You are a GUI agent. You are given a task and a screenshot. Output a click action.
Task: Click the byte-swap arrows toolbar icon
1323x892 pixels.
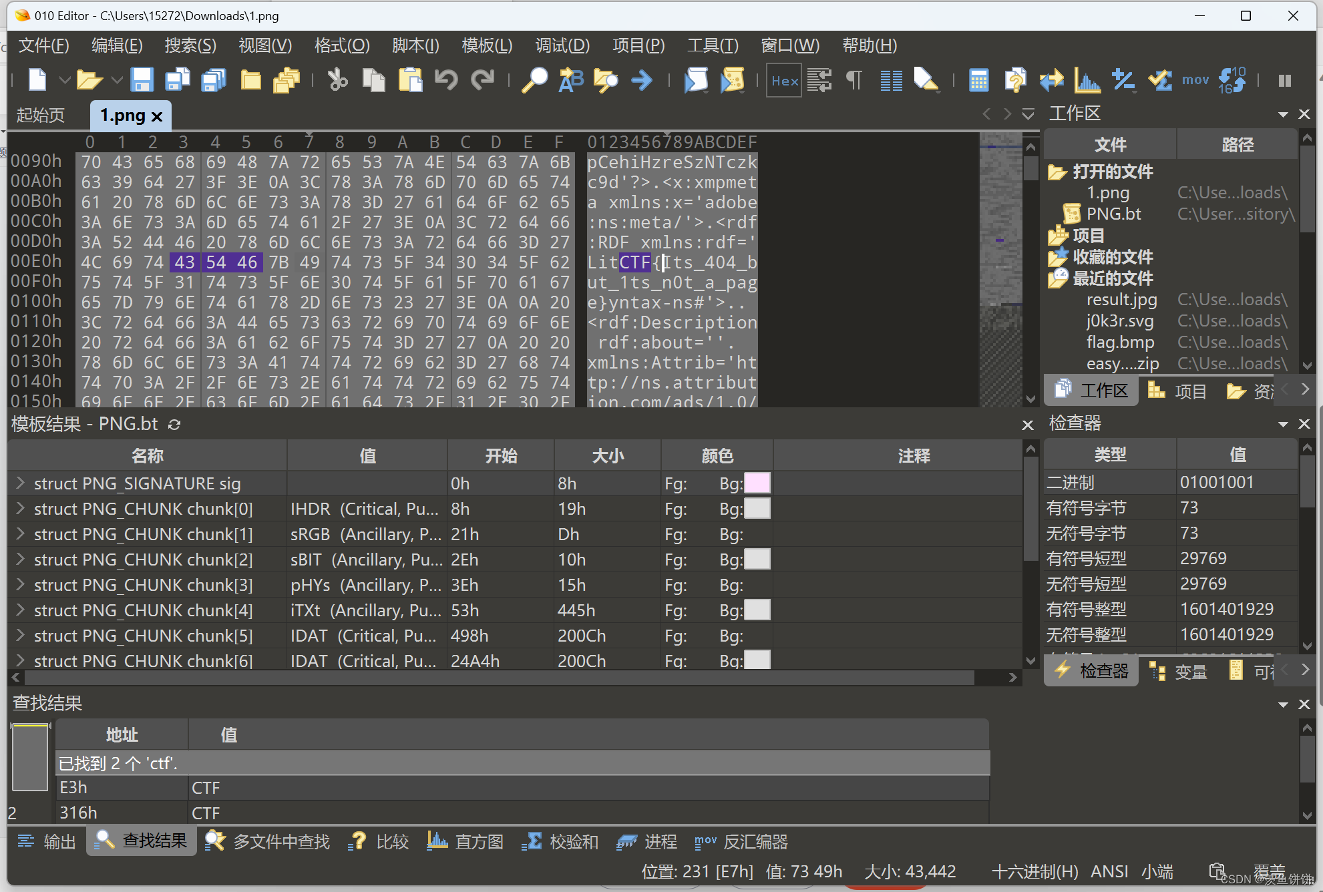click(x=1051, y=80)
